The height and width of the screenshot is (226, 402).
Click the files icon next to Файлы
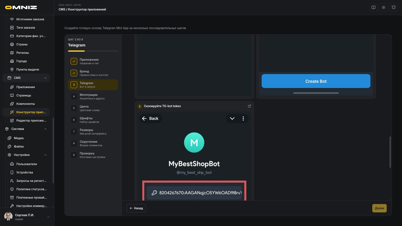(9, 146)
